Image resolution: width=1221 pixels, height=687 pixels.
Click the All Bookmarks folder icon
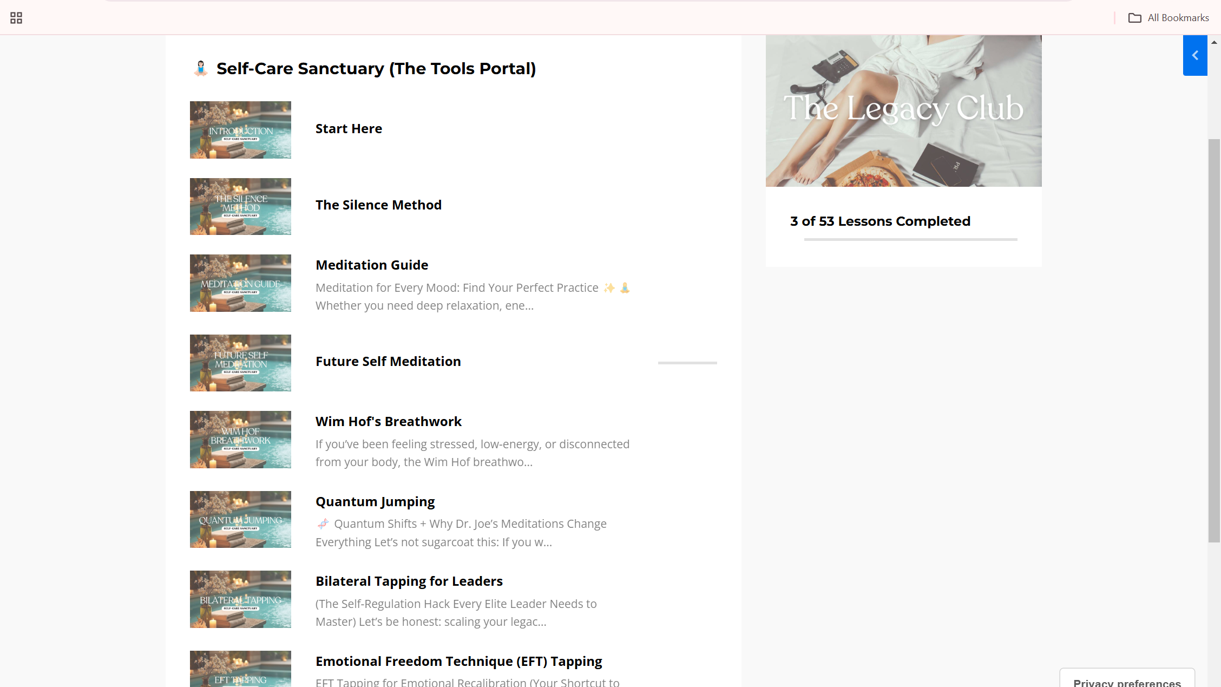[1134, 18]
